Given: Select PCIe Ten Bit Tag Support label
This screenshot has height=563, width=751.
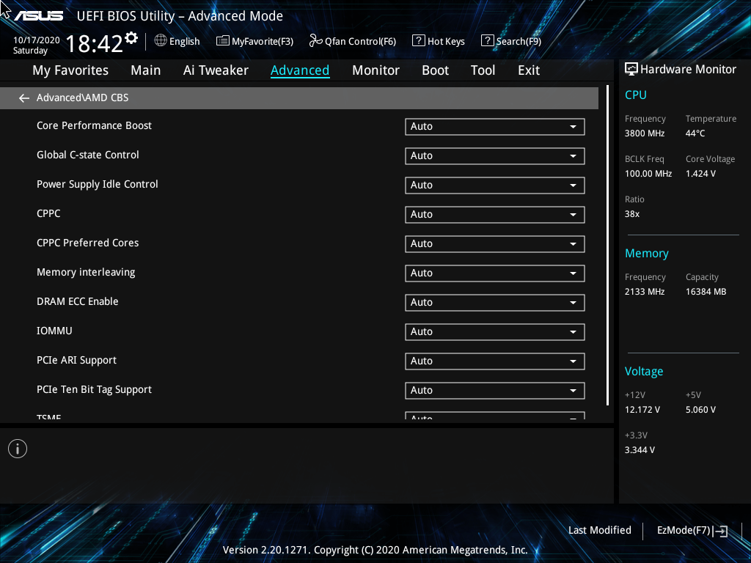Looking at the screenshot, I should (94, 390).
